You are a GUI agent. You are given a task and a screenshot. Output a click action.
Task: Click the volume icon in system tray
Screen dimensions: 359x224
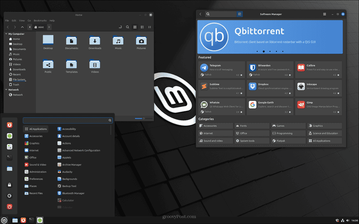[x=348, y=220]
